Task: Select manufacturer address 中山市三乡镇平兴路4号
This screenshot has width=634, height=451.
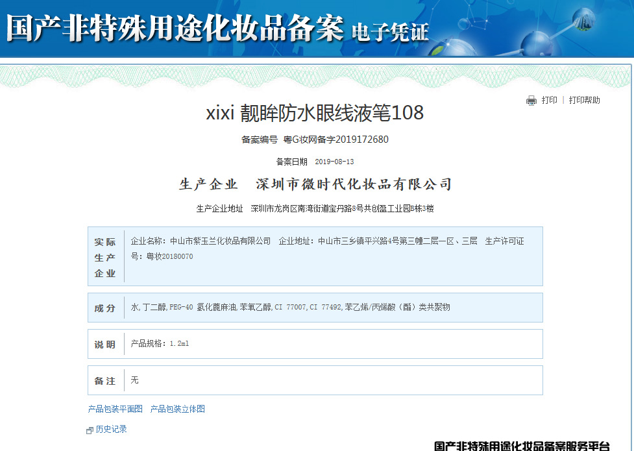Action: point(358,241)
